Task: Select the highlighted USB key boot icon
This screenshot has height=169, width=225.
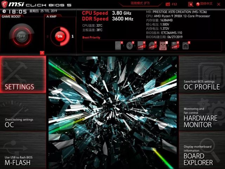Action: [164, 46]
